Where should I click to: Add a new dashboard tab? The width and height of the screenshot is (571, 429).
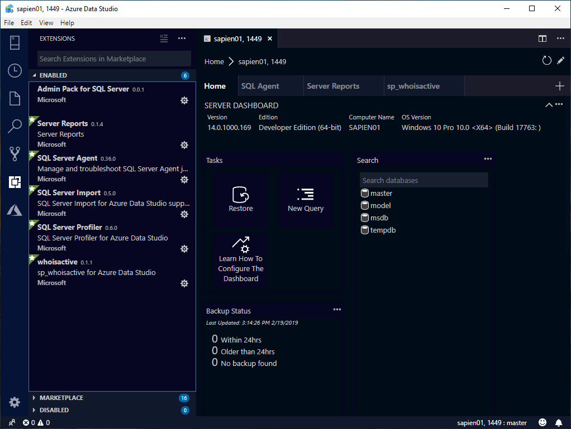click(x=560, y=86)
